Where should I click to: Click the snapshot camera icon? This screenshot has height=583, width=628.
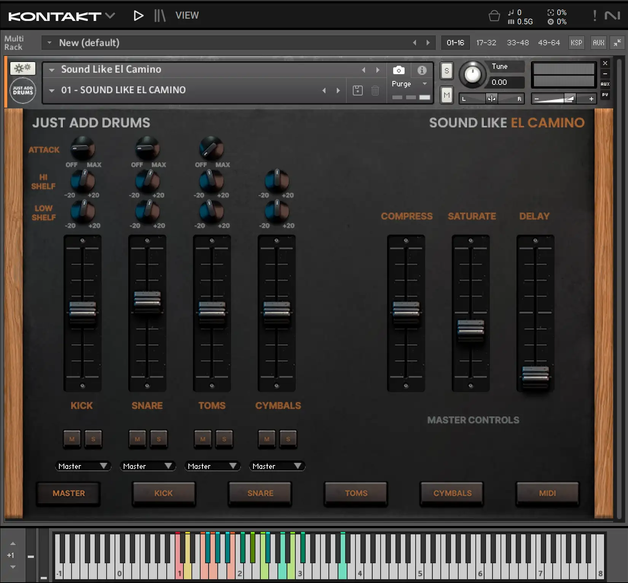[398, 70]
